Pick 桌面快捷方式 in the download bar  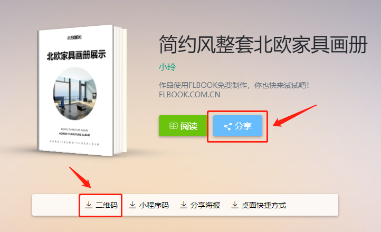click(x=264, y=205)
